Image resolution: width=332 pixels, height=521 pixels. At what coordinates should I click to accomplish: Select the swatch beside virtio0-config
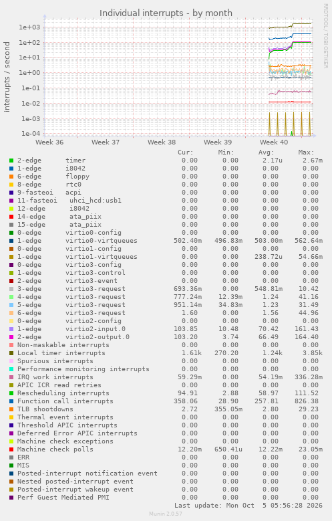click(x=11, y=233)
